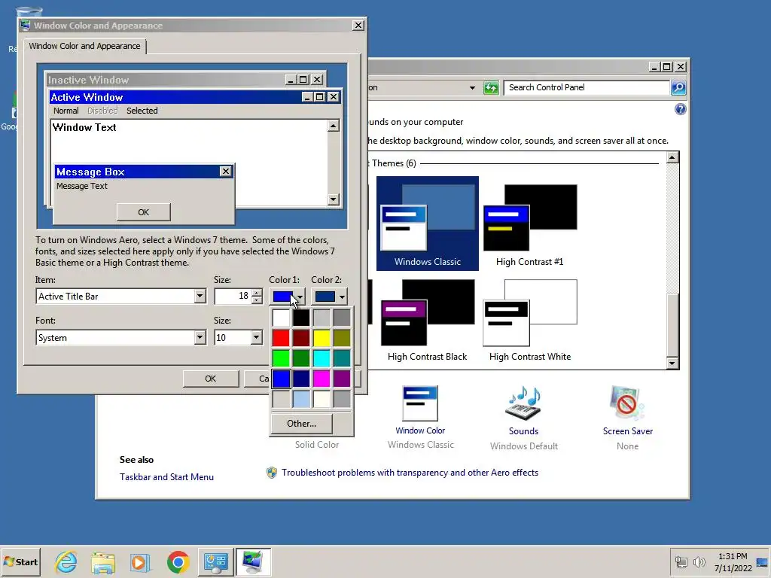Image resolution: width=771 pixels, height=578 pixels.
Task: Open the address bar history dropdown arrow
Action: click(472, 88)
